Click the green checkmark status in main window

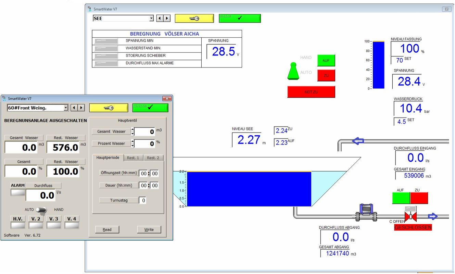pyautogui.click(x=240, y=18)
